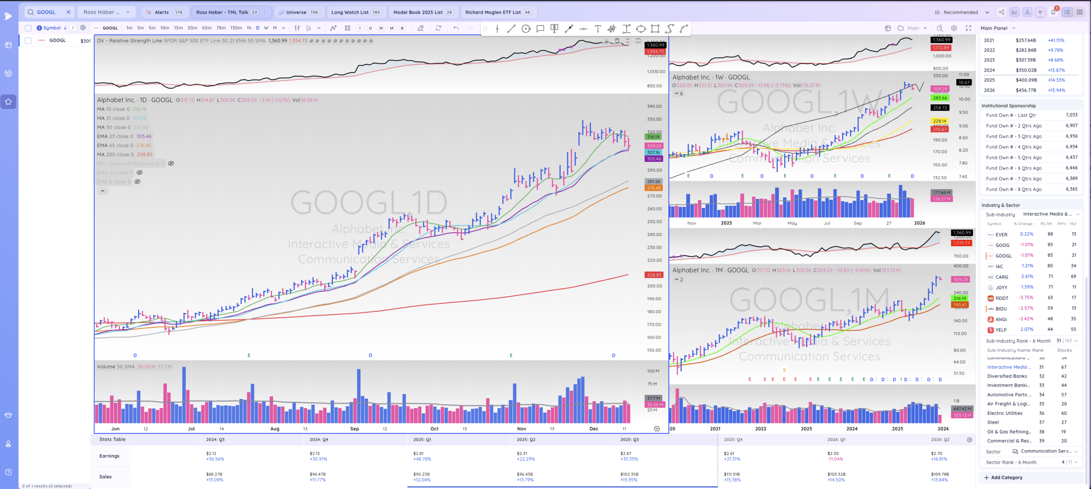1091x489 pixels.
Task: Open the Recommended layout dropdown
Action: (964, 12)
